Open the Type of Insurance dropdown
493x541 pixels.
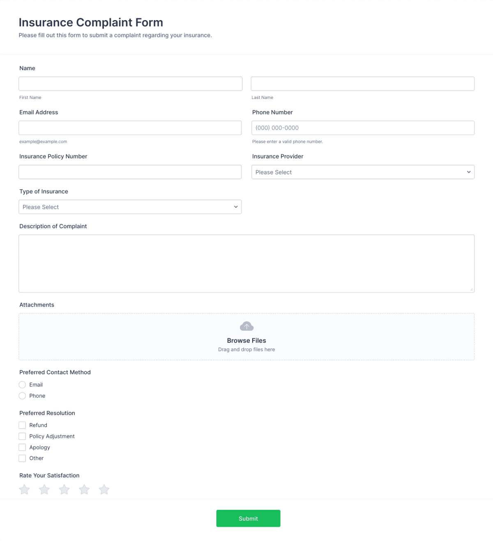point(130,207)
